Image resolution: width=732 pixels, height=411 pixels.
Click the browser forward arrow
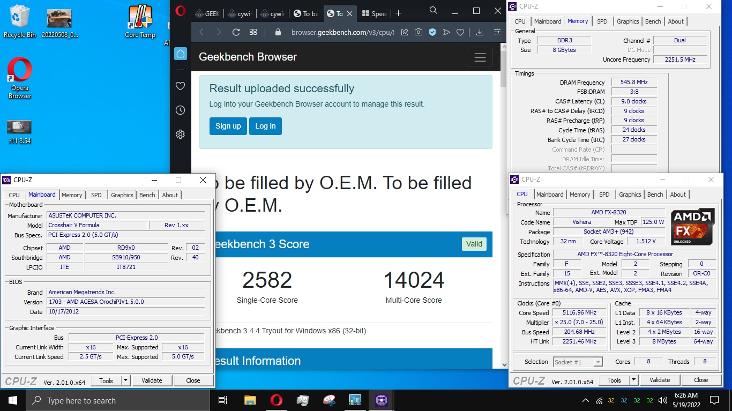219,32
